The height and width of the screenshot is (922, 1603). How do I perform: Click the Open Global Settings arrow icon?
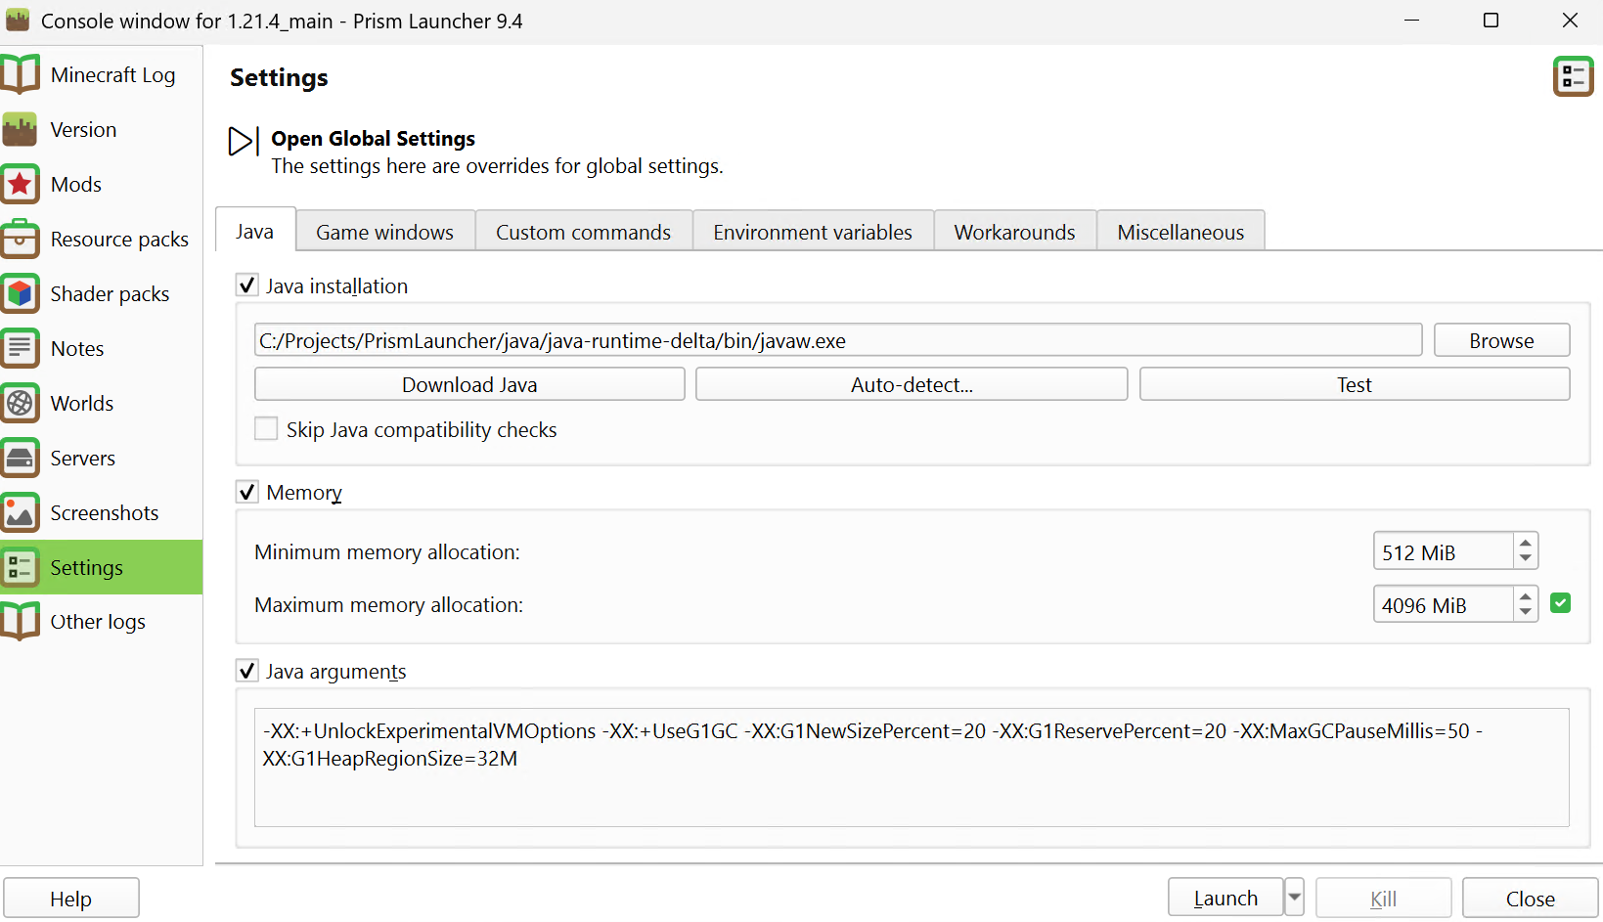244,141
